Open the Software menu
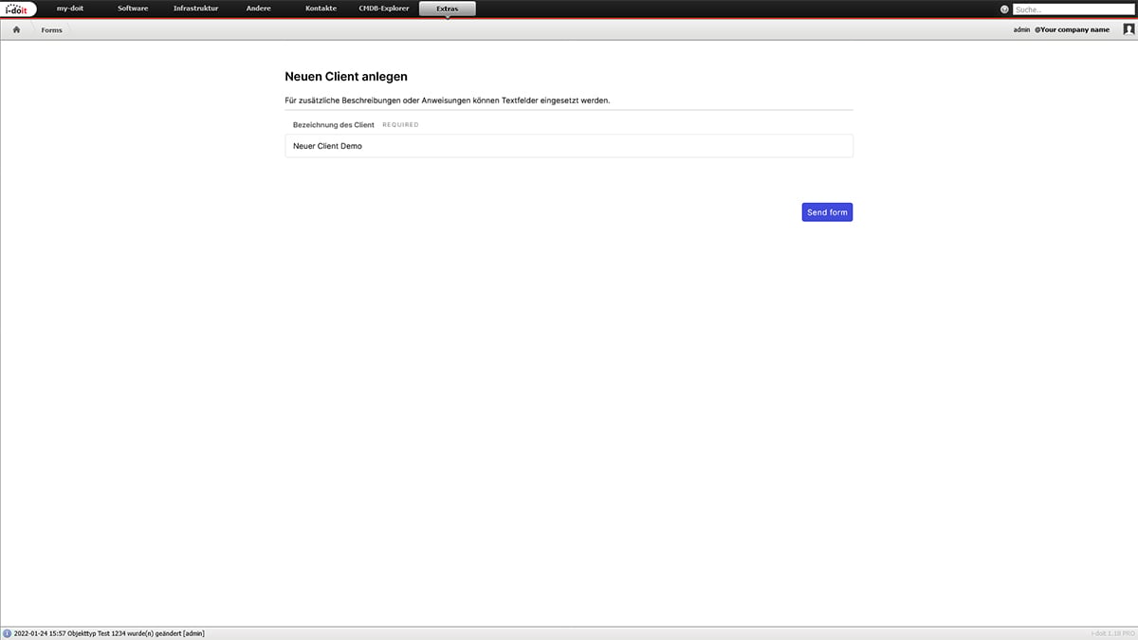 coord(133,9)
